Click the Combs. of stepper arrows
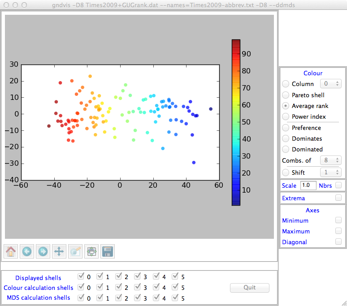347x306 pixels. pyautogui.click(x=337, y=160)
